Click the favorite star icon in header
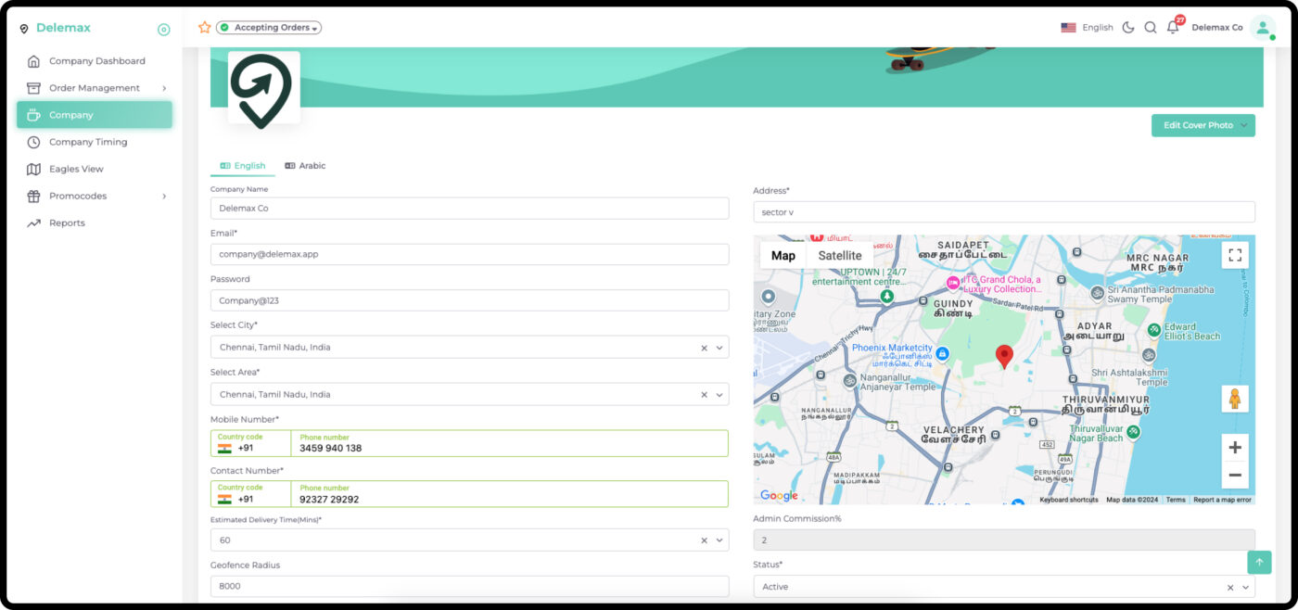Viewport: 1298px width, 610px height. (205, 28)
